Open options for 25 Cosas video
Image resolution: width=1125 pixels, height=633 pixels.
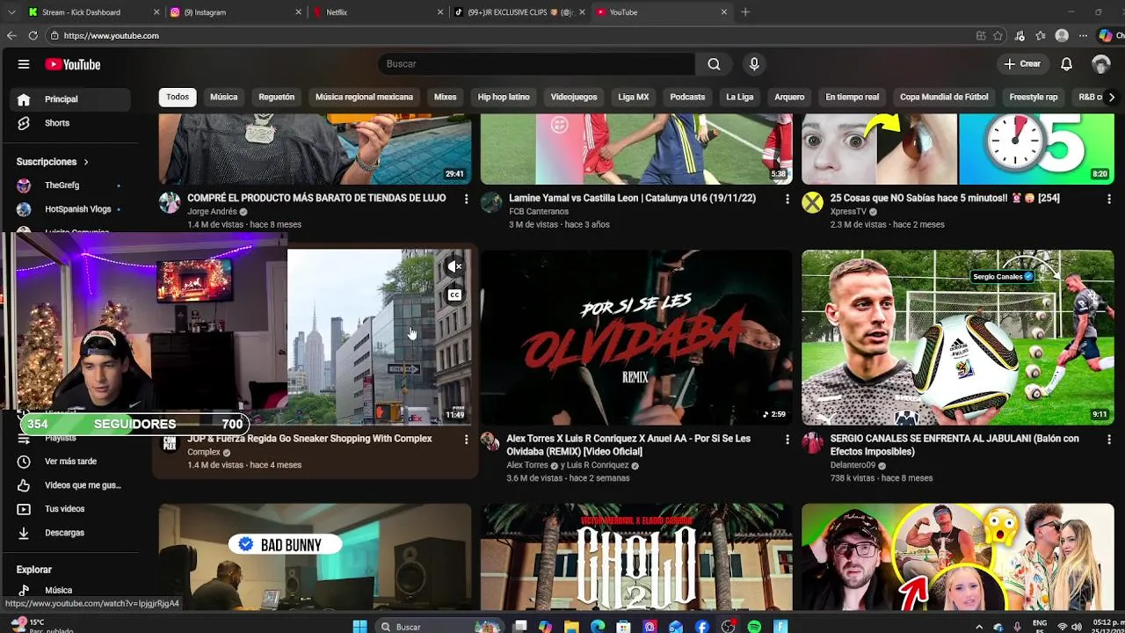tap(1108, 199)
